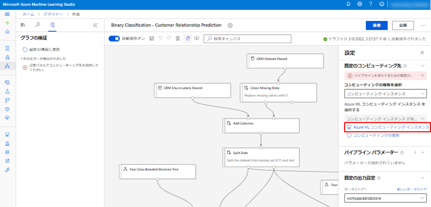Open Datastores cylinder icon
431x207 pixels.
tap(7, 152)
